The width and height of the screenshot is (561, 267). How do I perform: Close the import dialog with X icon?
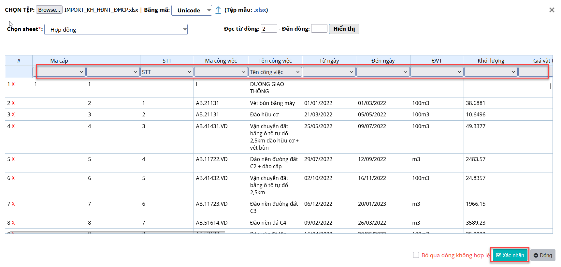(x=552, y=10)
